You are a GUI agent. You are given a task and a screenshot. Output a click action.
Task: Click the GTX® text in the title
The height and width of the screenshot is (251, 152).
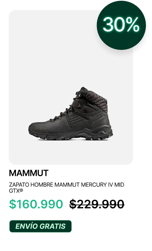16,191
